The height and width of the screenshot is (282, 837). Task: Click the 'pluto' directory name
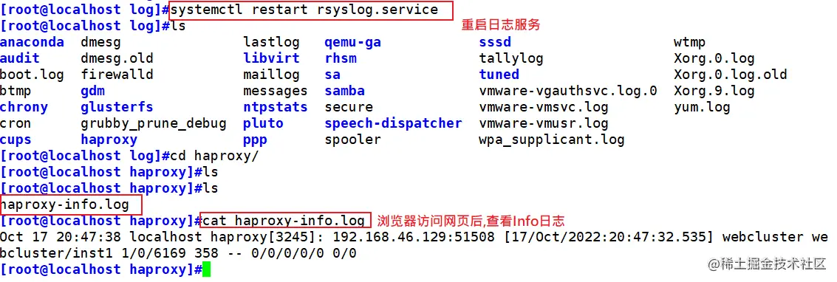click(263, 124)
